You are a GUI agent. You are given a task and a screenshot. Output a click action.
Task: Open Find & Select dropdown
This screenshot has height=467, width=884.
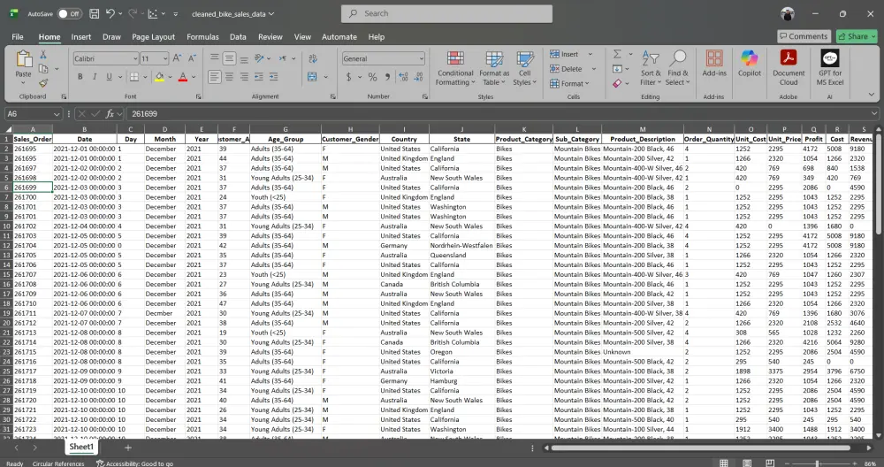[678, 68]
